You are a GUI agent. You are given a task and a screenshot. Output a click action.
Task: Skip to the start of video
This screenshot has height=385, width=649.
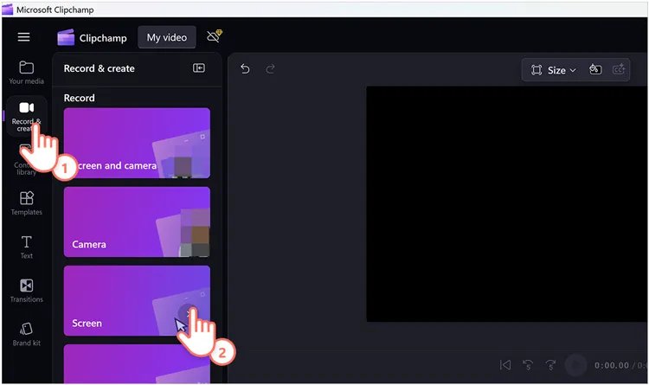coord(505,365)
